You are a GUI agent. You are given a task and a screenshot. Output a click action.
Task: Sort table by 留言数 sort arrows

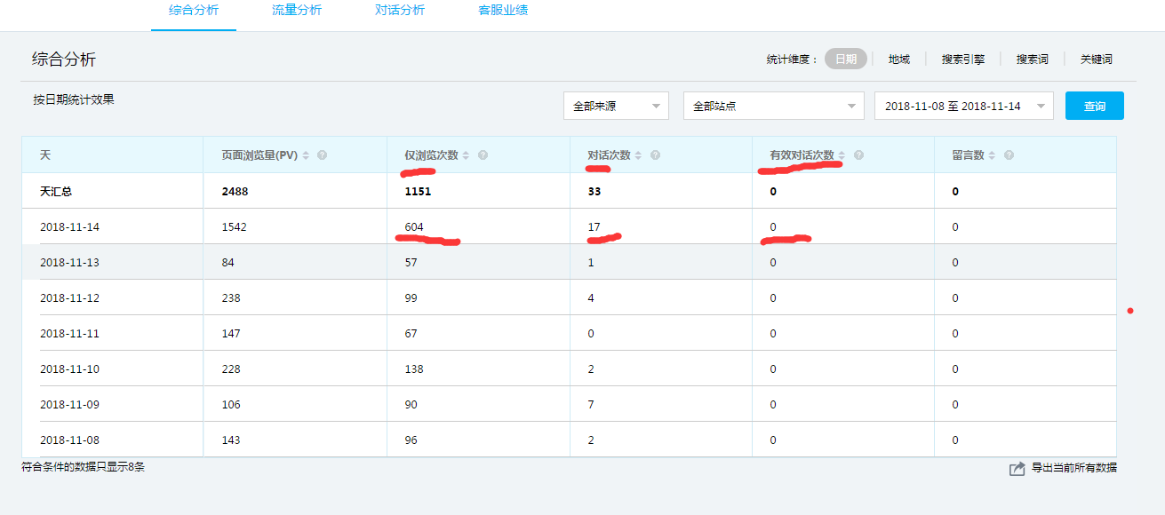pyautogui.click(x=993, y=155)
